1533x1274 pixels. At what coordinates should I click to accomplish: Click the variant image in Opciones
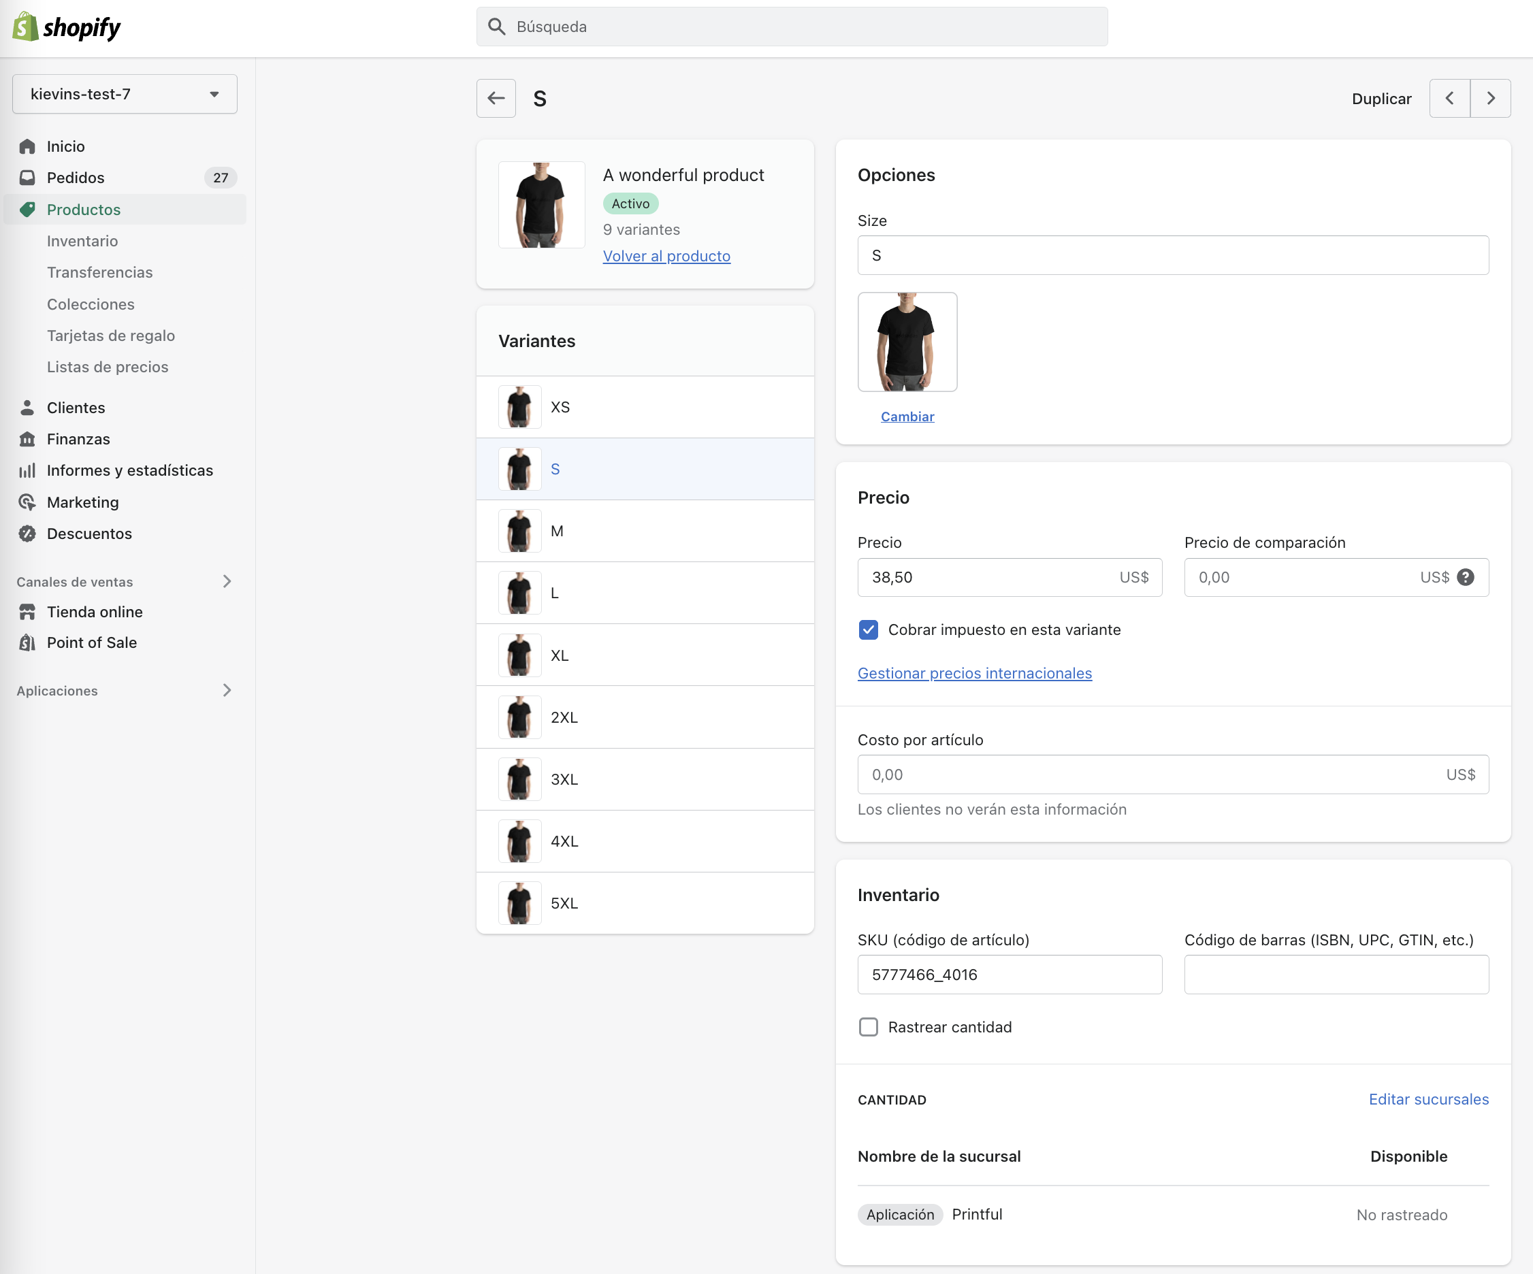(x=907, y=342)
